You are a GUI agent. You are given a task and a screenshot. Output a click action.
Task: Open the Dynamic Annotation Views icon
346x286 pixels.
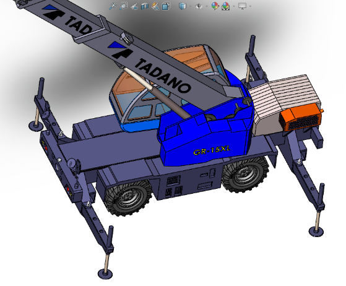click(155, 6)
